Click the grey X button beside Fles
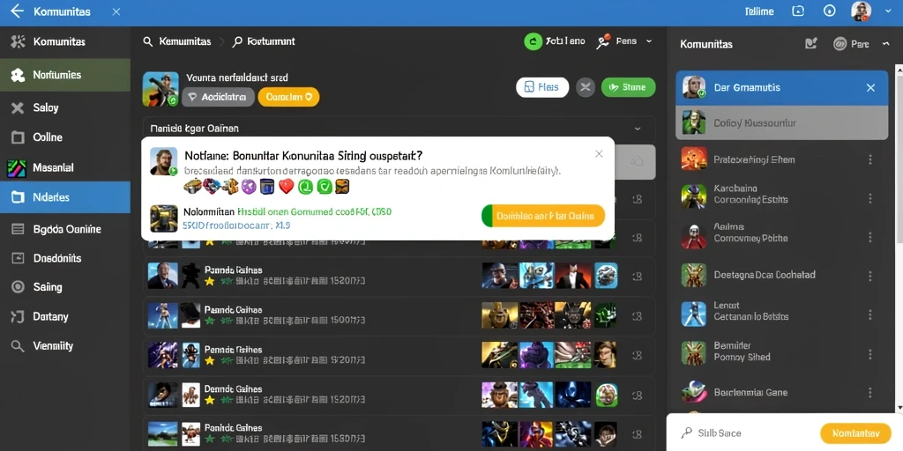Viewport: 903px width, 451px height. coord(586,87)
